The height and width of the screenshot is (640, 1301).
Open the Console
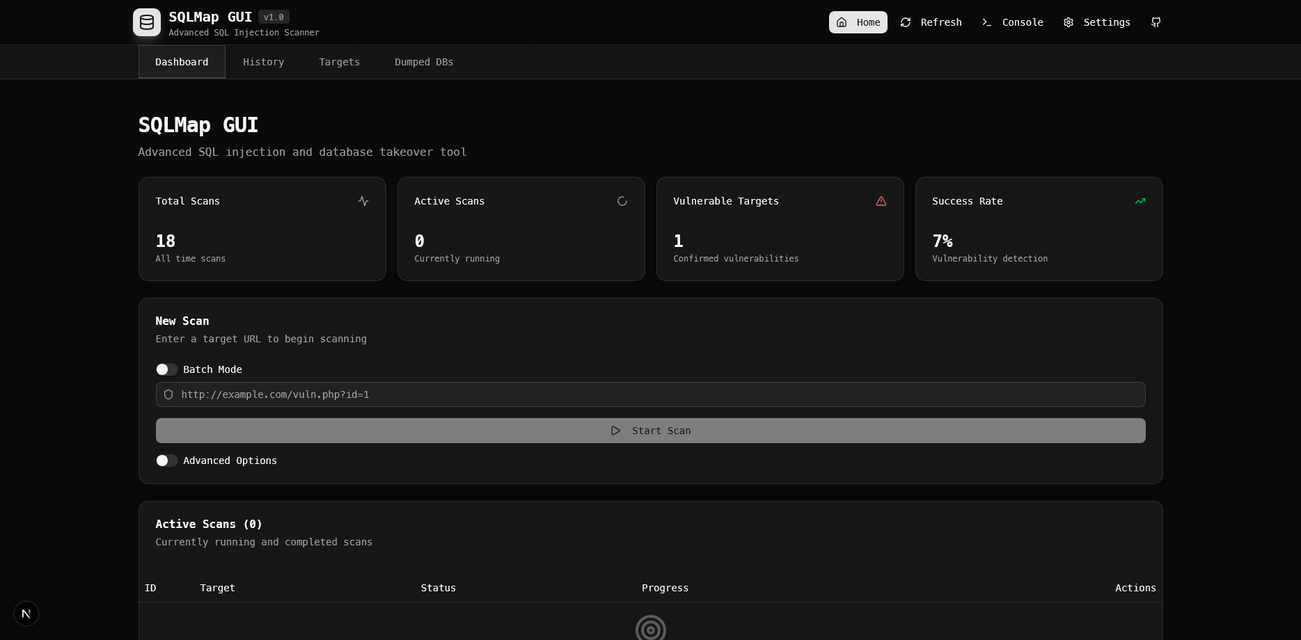click(x=1012, y=22)
